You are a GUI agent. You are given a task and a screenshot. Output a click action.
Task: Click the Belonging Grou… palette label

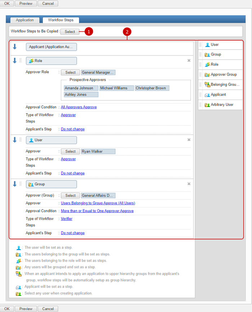pyautogui.click(x=225, y=84)
